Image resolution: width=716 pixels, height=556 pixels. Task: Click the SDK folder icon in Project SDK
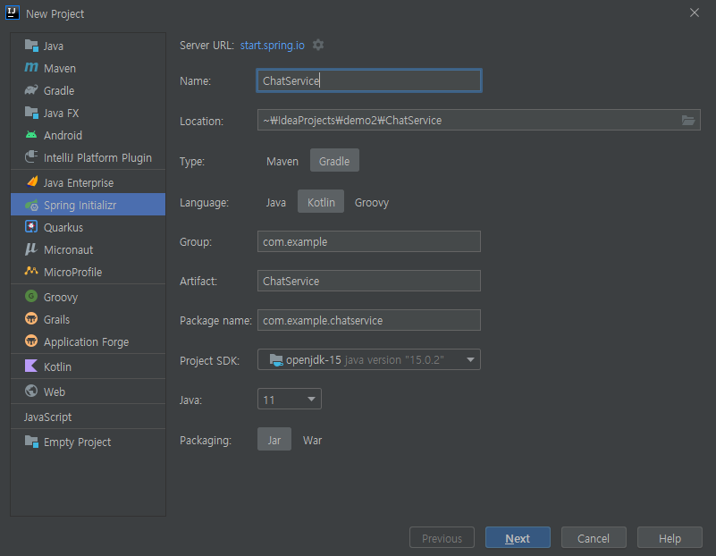276,359
